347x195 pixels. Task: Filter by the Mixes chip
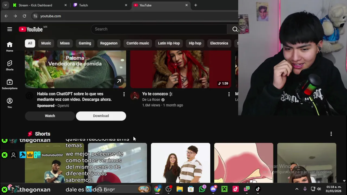(x=65, y=43)
